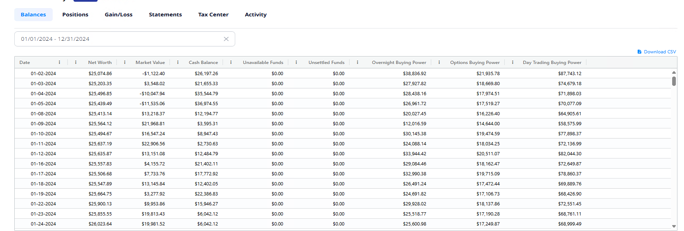This screenshot has height=231, width=684.
Task: Click the date range input field
Action: click(118, 39)
